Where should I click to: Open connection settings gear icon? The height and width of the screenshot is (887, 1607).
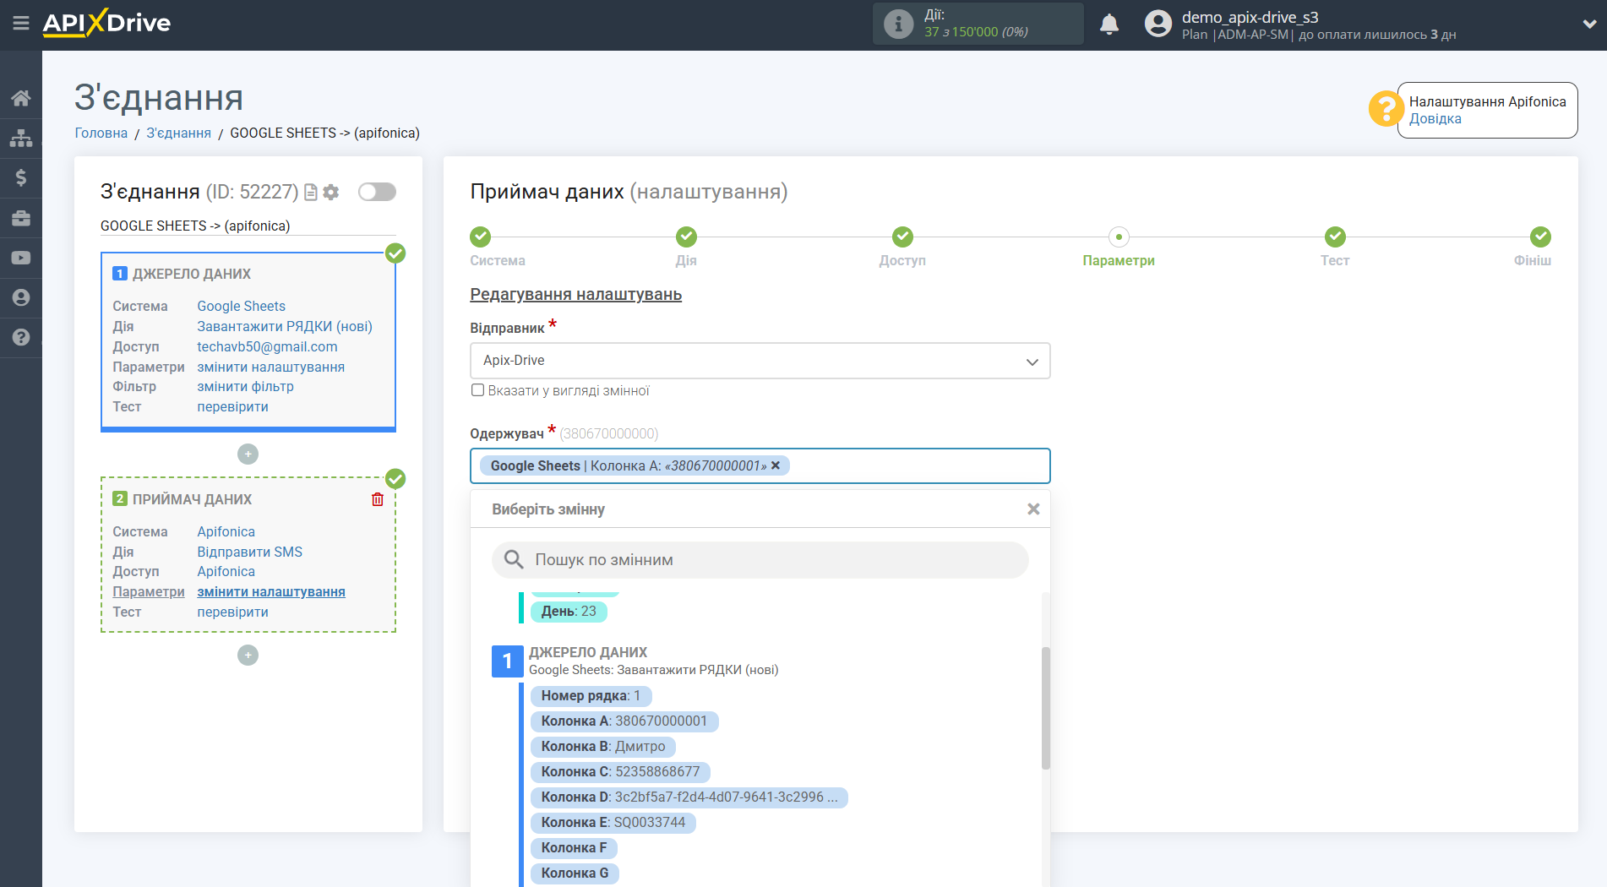331,193
